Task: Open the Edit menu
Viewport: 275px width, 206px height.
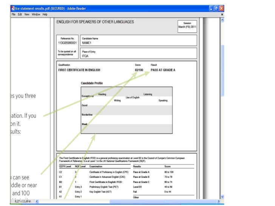Action: [20, 14]
